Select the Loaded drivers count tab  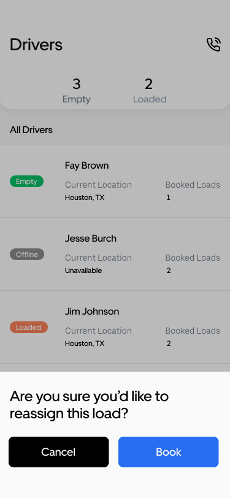[149, 91]
